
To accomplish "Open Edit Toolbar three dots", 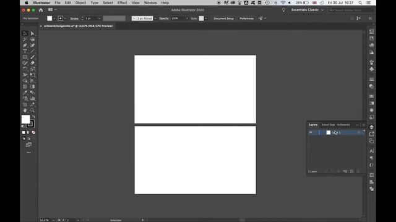I will pos(28,152).
